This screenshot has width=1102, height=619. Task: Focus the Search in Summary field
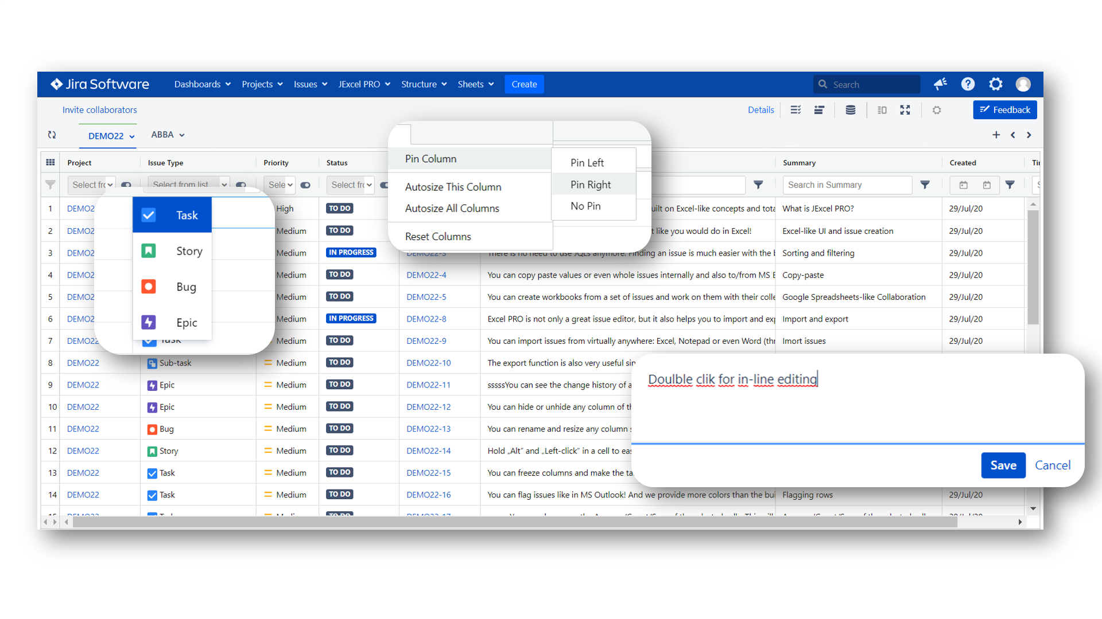[x=847, y=185]
